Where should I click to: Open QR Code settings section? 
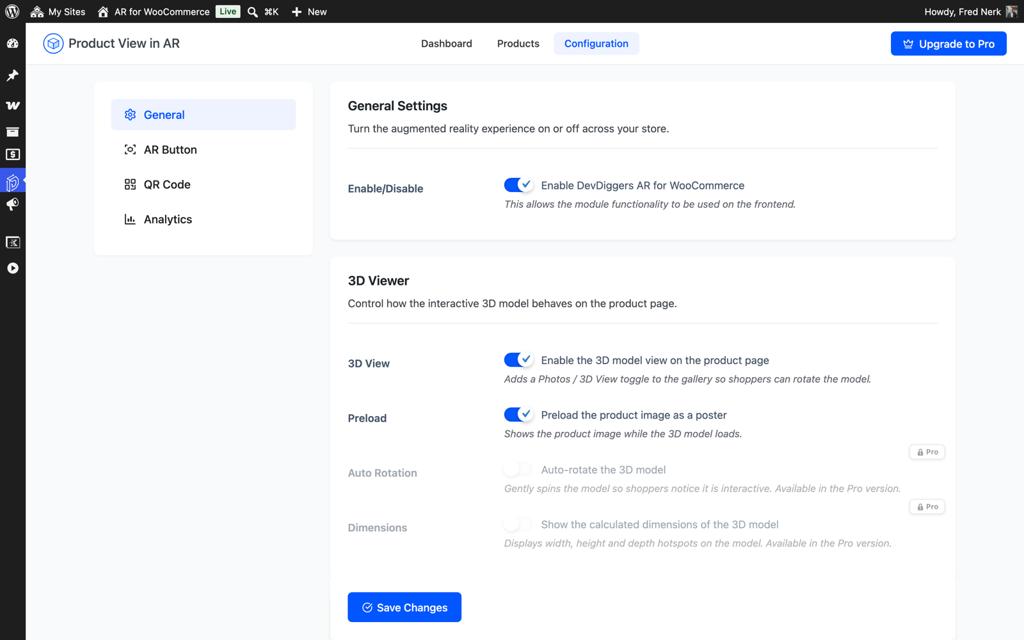tap(204, 184)
